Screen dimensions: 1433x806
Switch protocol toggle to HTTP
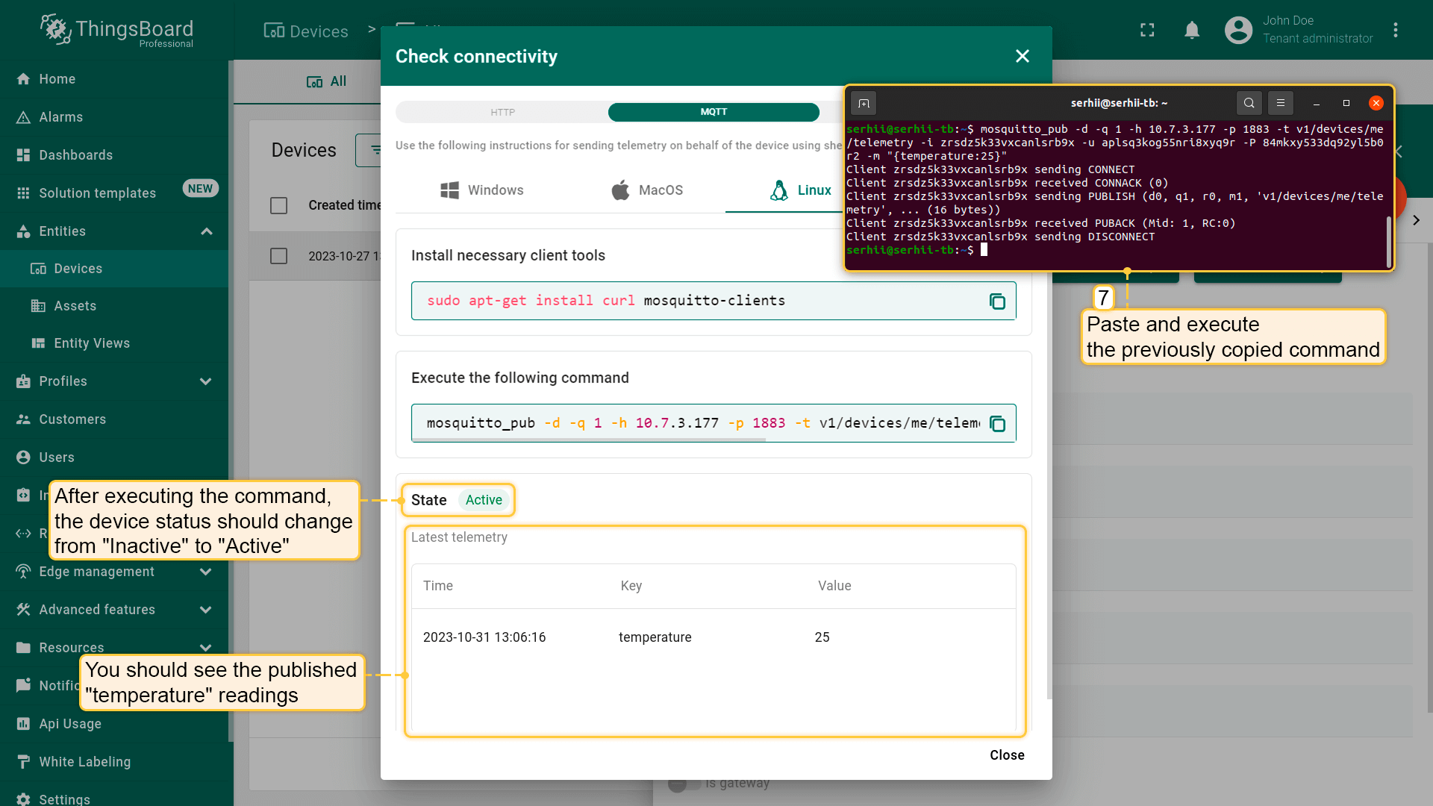coord(502,112)
